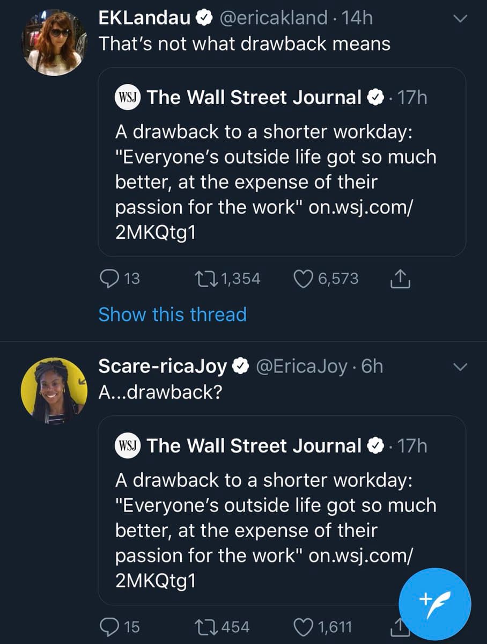The height and width of the screenshot is (644, 487).
Task: Click the Show this thread link
Action: pyautogui.click(x=172, y=314)
